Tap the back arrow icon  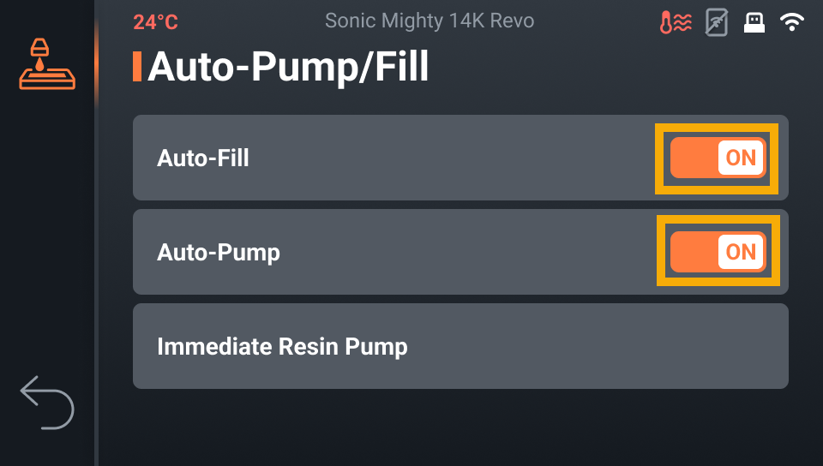point(47,402)
